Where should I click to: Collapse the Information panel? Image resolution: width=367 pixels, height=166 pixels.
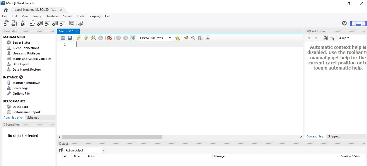click(11, 124)
